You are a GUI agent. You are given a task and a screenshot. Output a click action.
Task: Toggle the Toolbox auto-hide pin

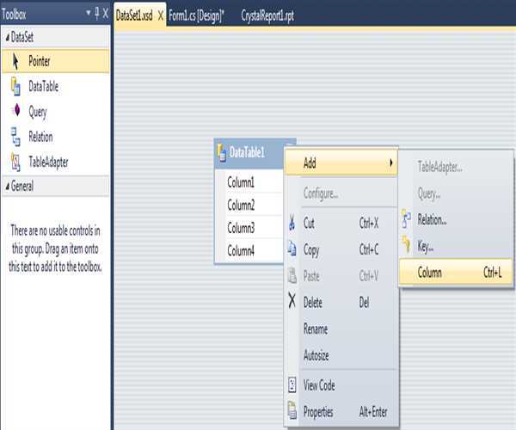point(96,15)
